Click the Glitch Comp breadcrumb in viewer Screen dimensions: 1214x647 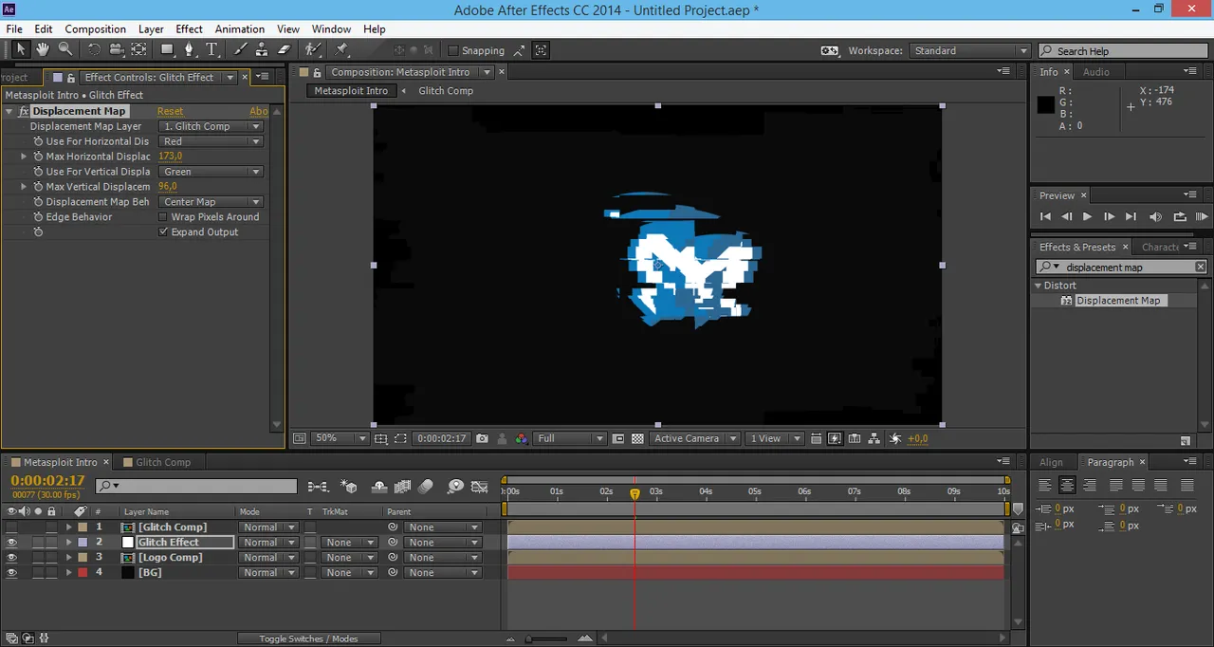446,91
